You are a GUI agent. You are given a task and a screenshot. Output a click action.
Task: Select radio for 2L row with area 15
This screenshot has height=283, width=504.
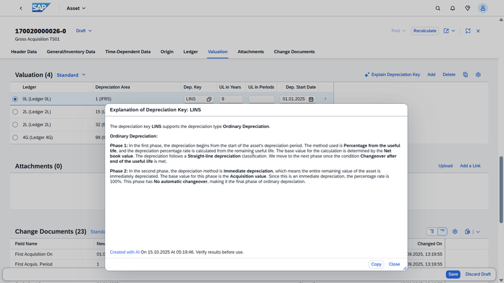coord(15,112)
